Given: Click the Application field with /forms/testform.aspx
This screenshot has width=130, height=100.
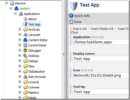Looking at the screenshot, I should point(101,42).
